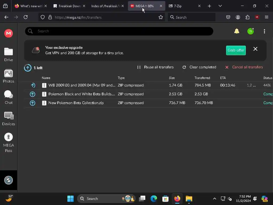Open the Chat section
This screenshot has width=273, height=205.
(9, 97)
